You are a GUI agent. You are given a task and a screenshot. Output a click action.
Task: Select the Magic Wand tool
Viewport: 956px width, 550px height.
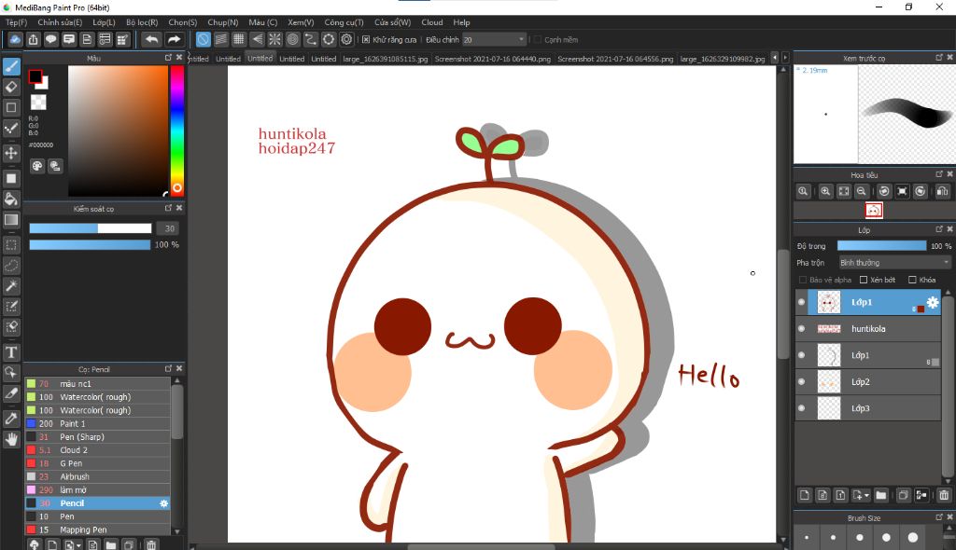pos(11,285)
